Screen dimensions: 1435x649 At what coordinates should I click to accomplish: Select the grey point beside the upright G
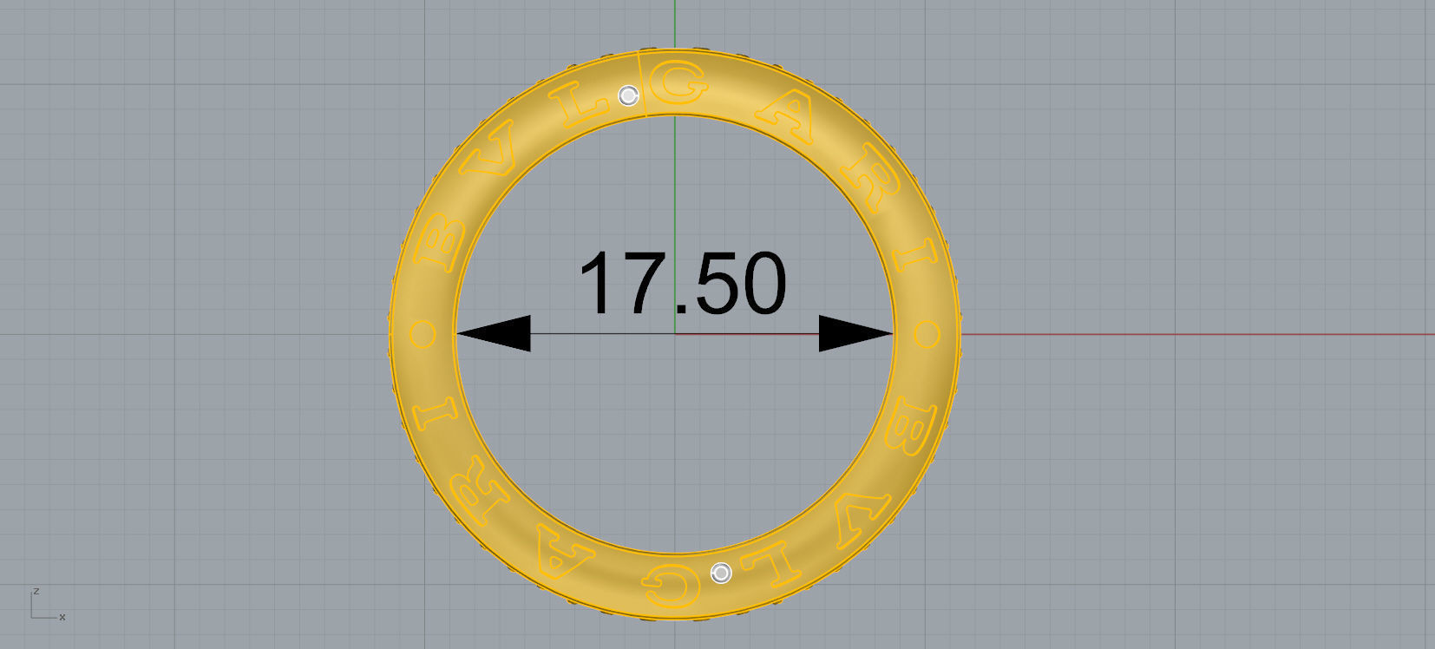point(628,95)
